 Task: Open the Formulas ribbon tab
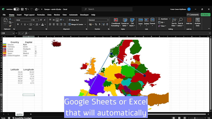tap(41, 15)
